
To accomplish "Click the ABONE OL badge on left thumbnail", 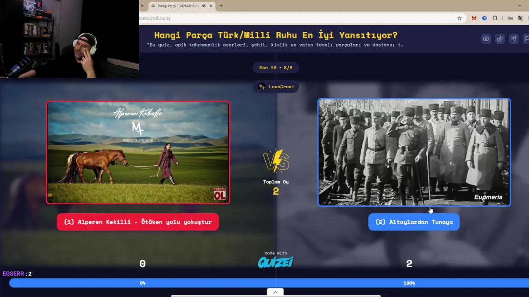I will tap(219, 193).
